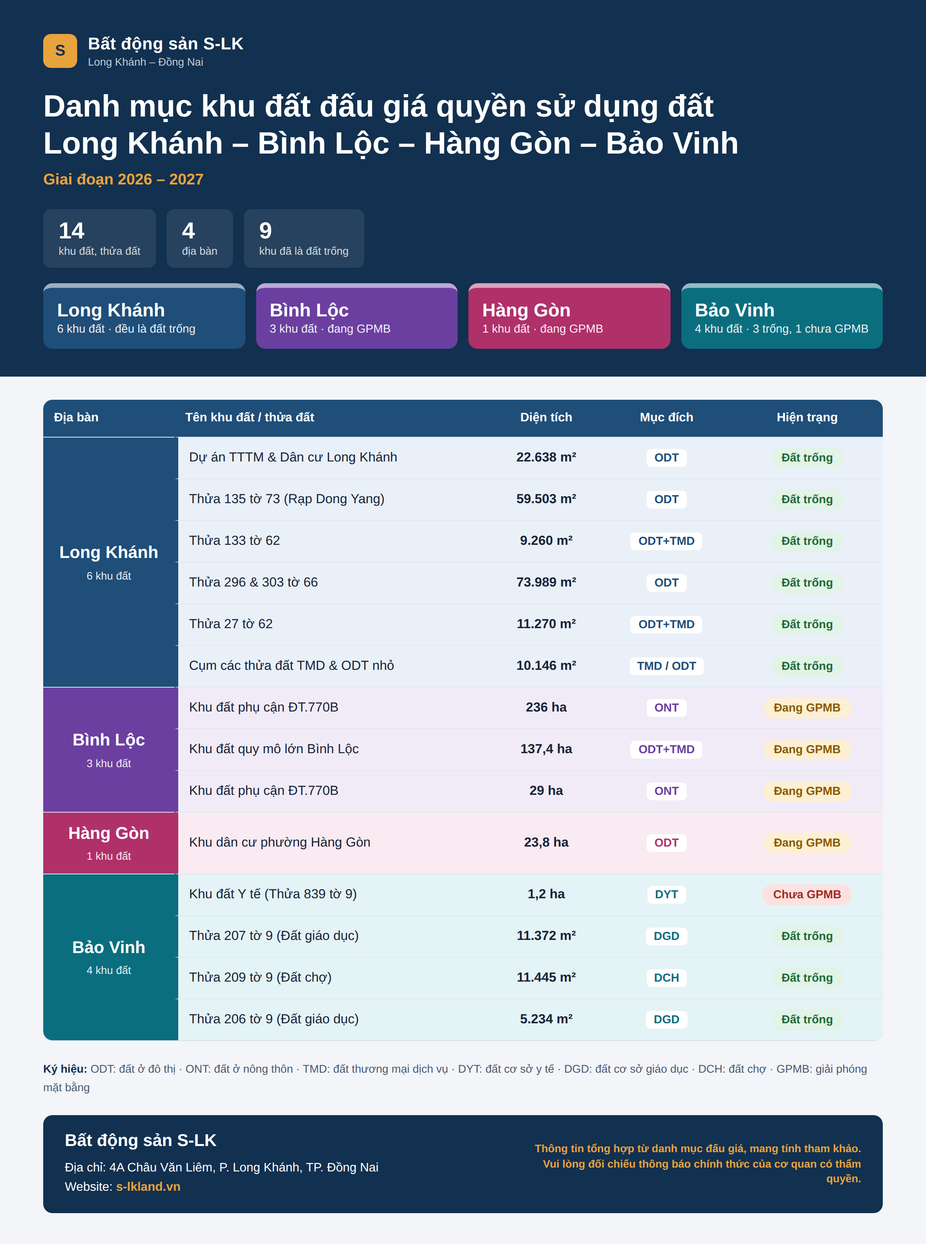Open the Bảo Vinh district card
926x1244 pixels.
(781, 316)
